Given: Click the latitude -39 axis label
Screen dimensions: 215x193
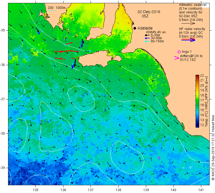Looking at the screenshot, I should (x=2, y=168).
